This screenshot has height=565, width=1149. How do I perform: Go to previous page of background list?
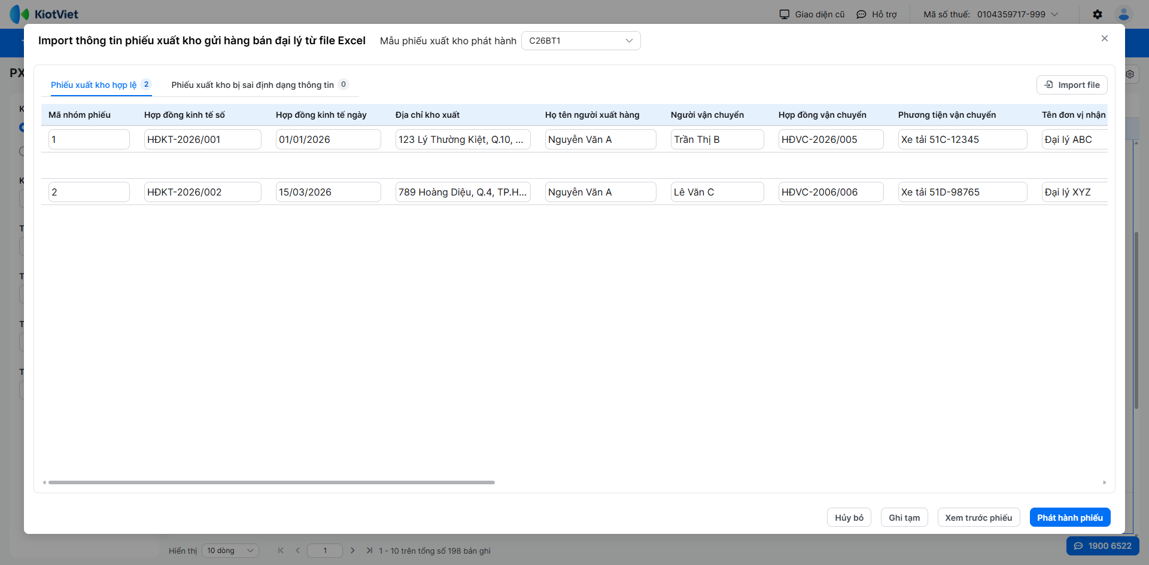click(297, 551)
